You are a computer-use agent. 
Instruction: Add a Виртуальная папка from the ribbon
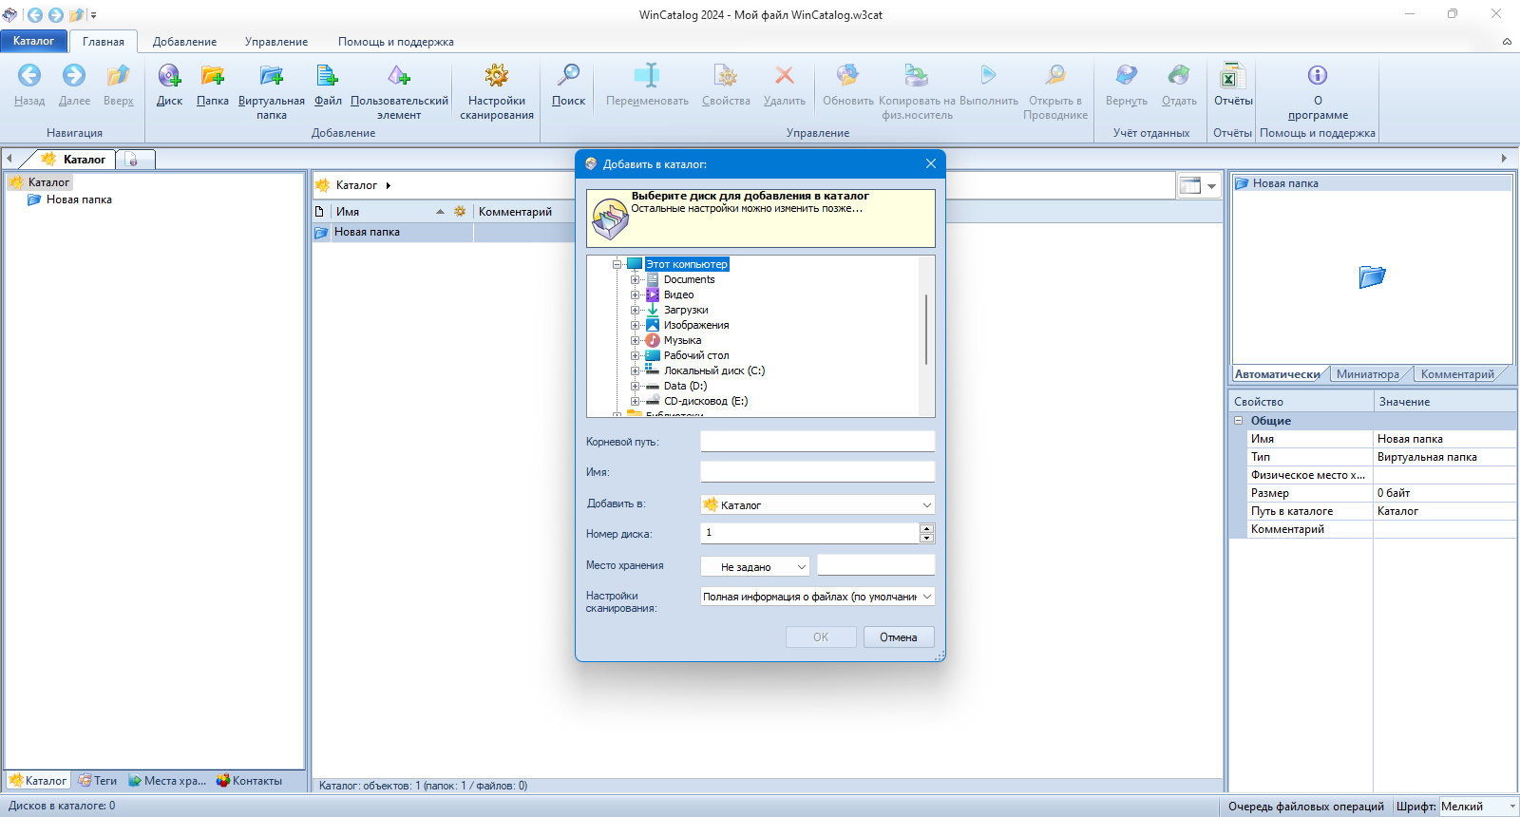(272, 76)
